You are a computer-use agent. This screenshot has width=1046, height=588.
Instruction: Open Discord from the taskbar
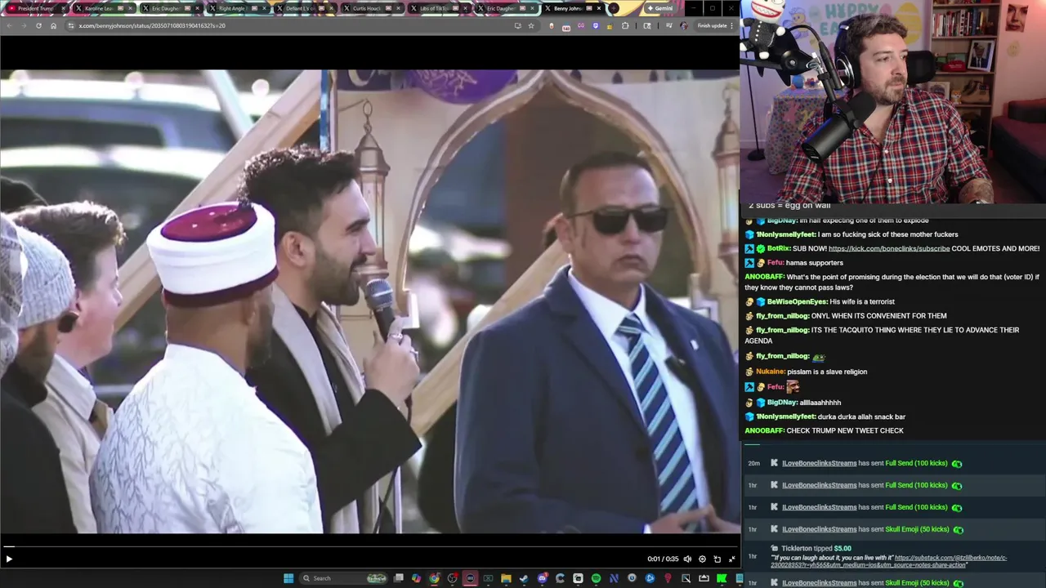point(542,578)
